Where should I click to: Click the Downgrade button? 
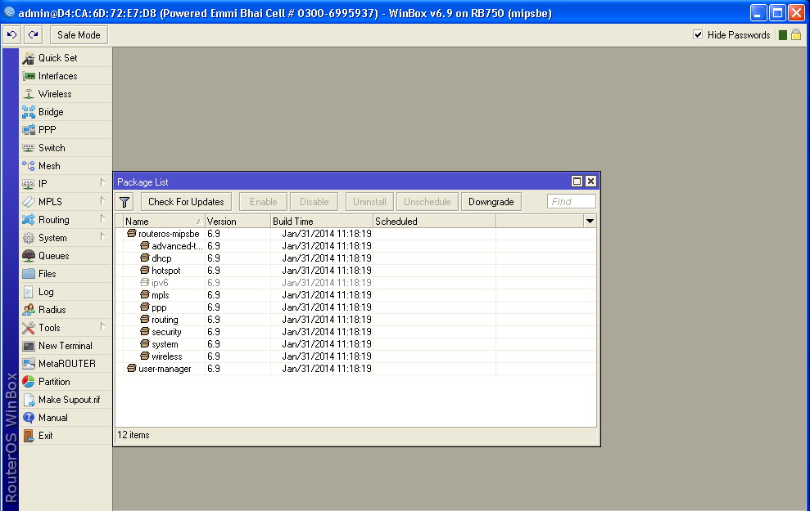click(x=491, y=201)
